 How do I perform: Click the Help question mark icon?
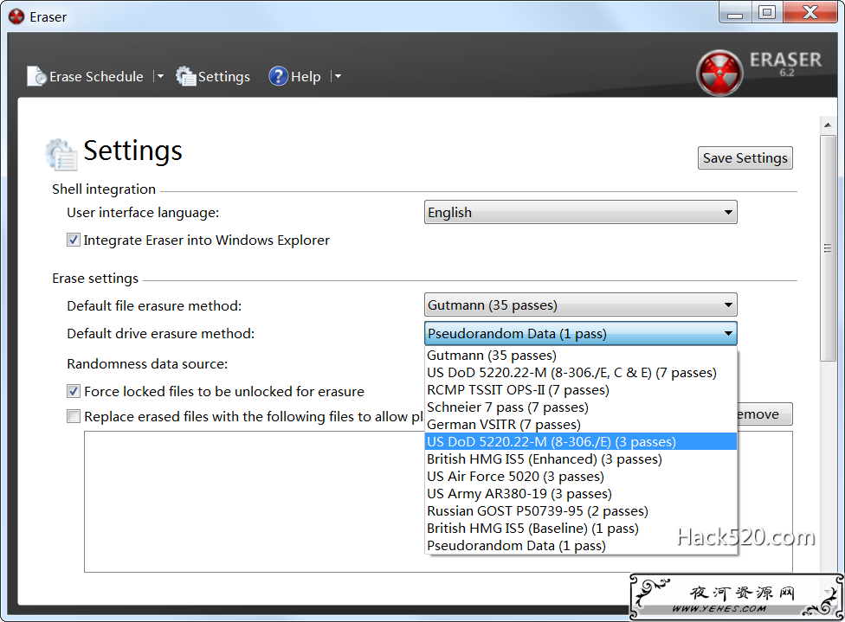point(278,76)
